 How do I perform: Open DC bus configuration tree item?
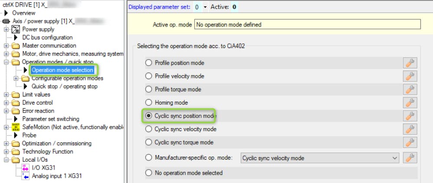coord(47,38)
